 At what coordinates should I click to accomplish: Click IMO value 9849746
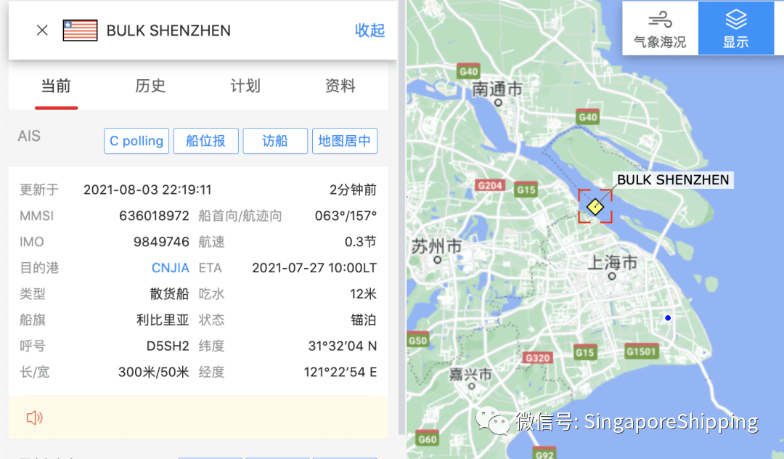[161, 242]
